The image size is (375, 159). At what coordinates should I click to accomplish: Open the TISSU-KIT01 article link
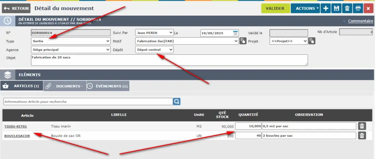coord(16,126)
